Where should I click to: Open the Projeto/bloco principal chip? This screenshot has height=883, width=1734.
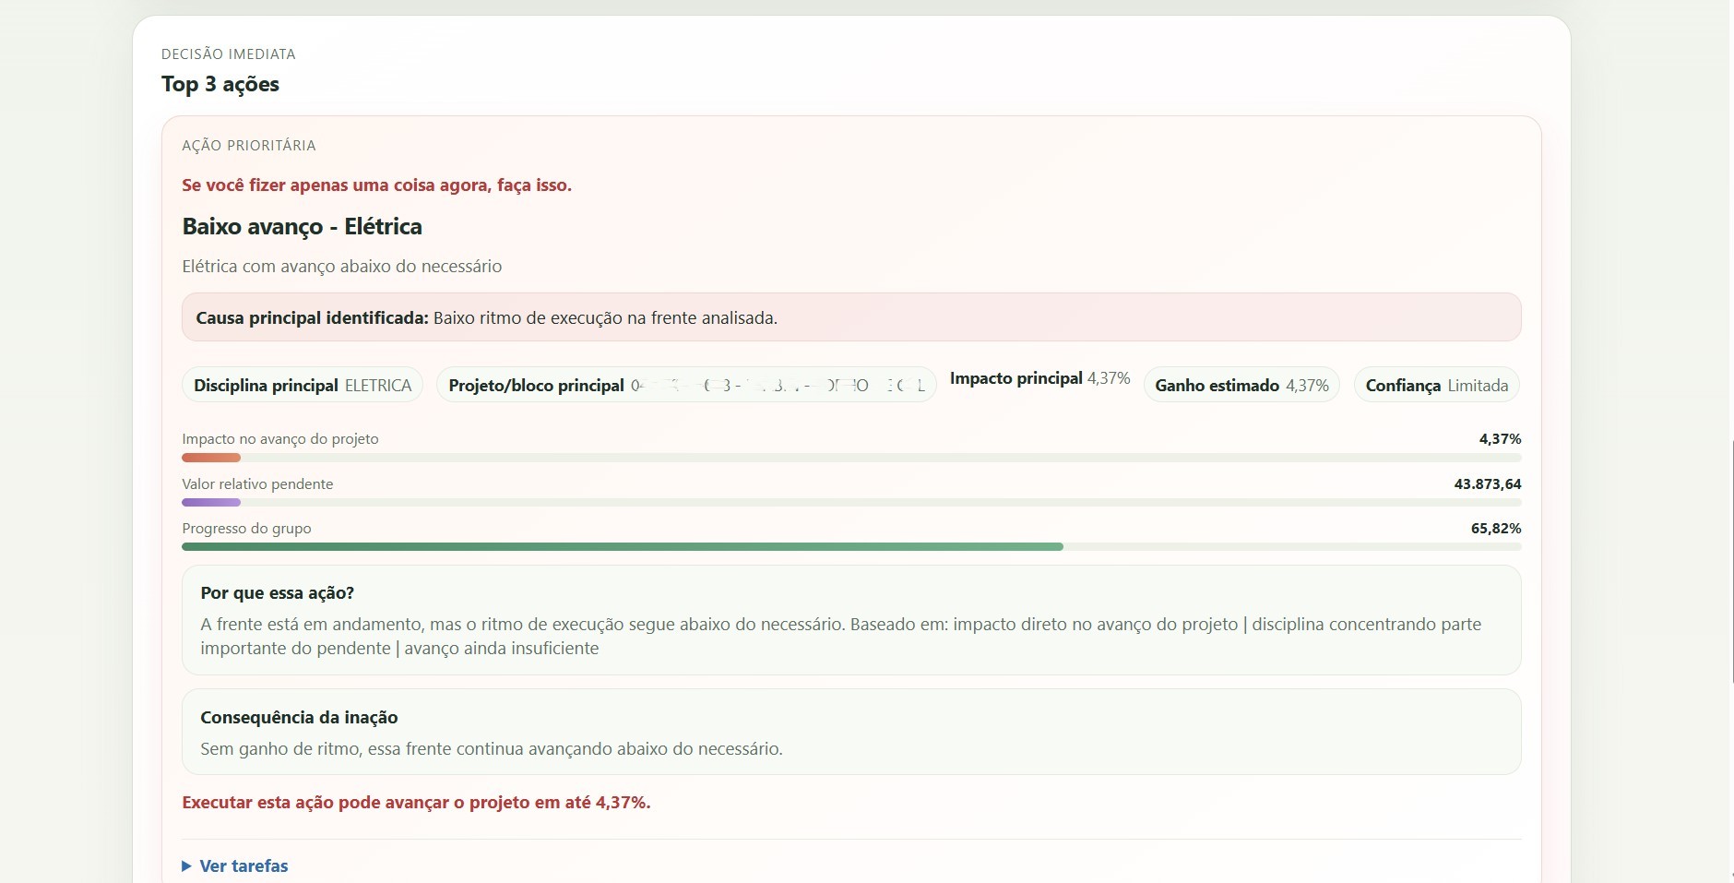(686, 385)
